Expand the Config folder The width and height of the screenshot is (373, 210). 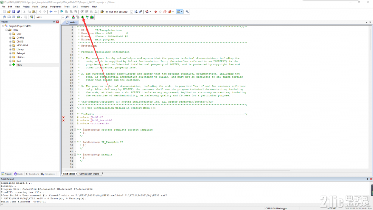10,38
